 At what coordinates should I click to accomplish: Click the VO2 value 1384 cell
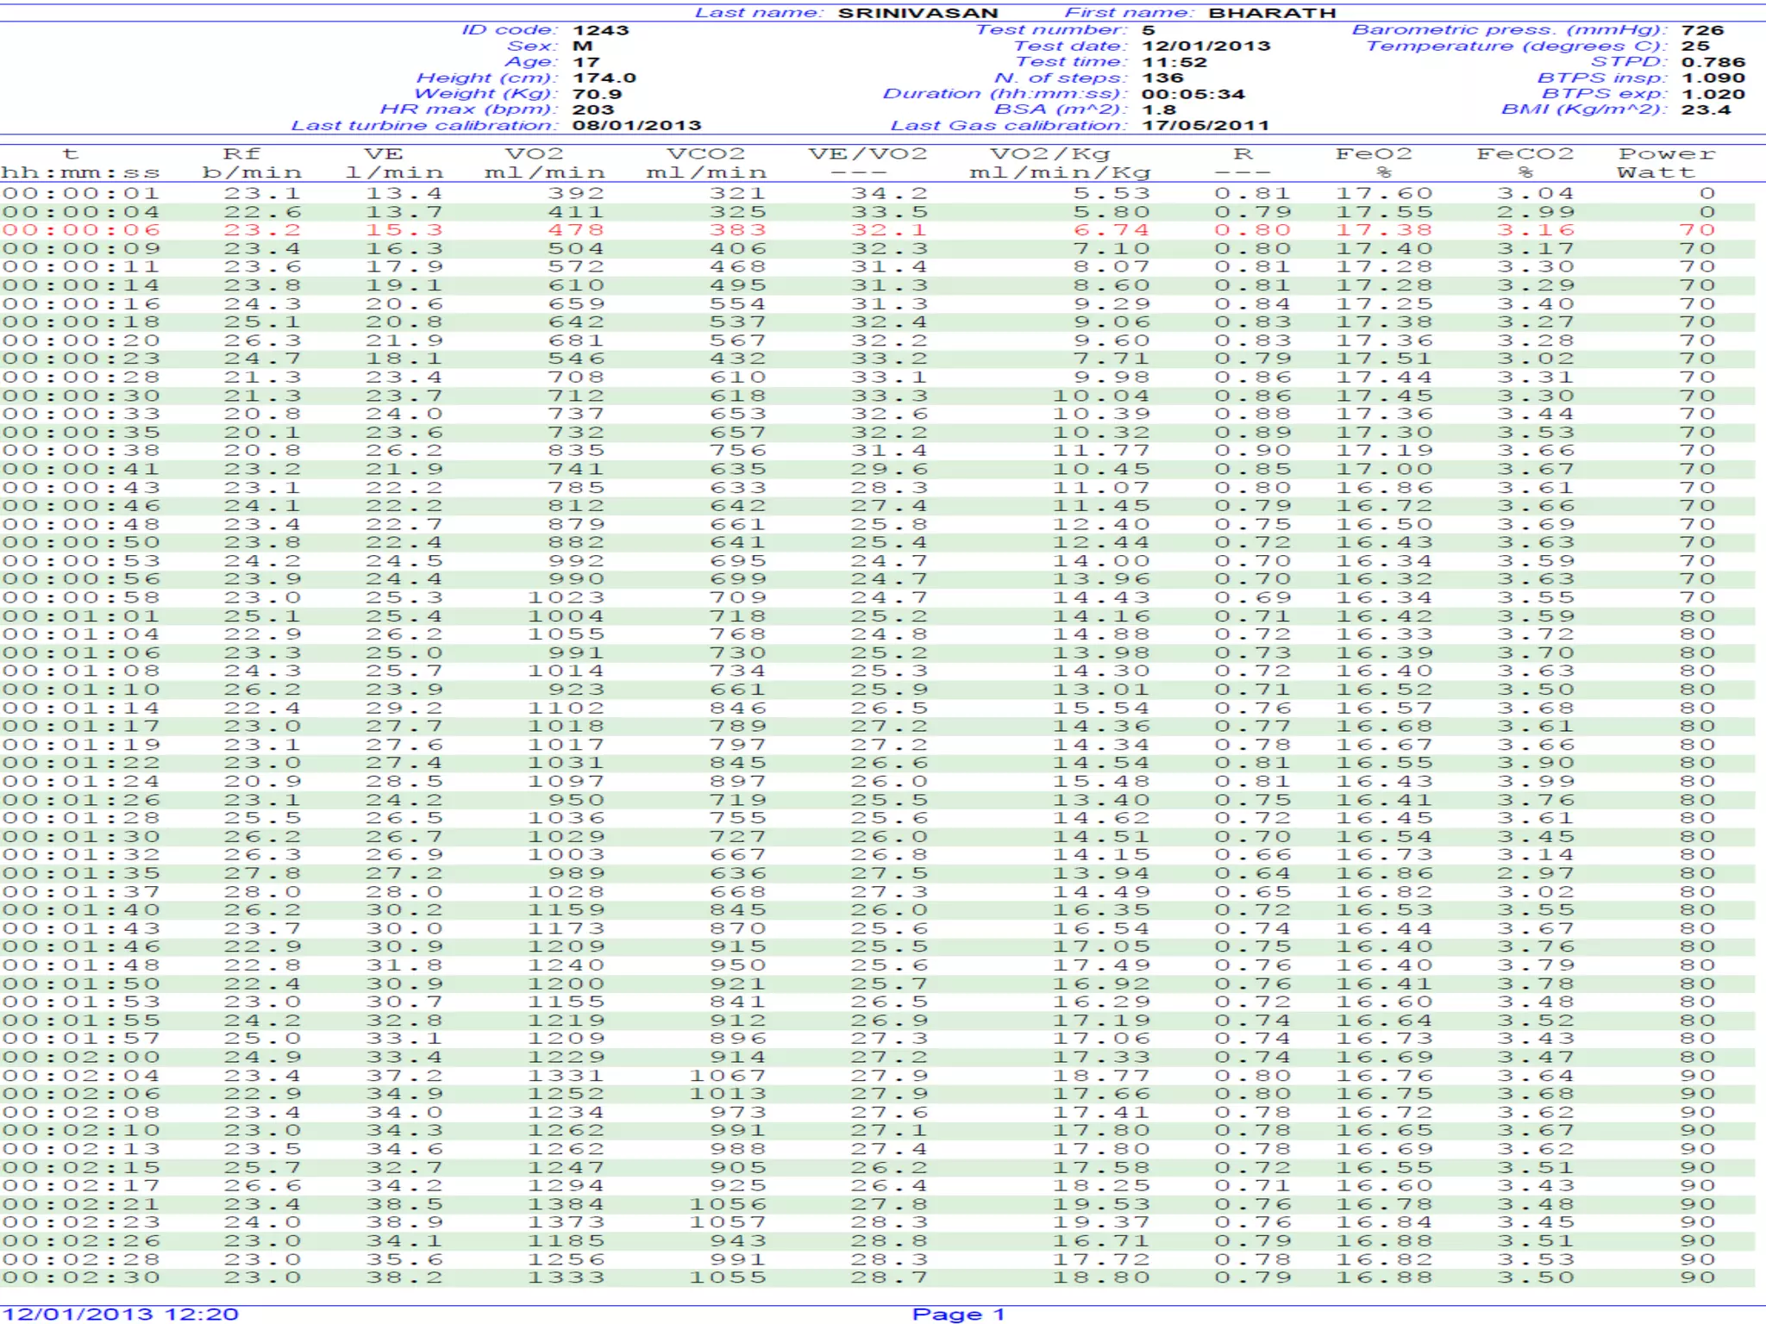(x=567, y=1204)
